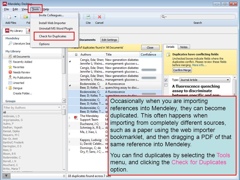This screenshot has width=240, height=180.
Task: Collapse the Bodenreider duplicate set
Action: (70, 85)
